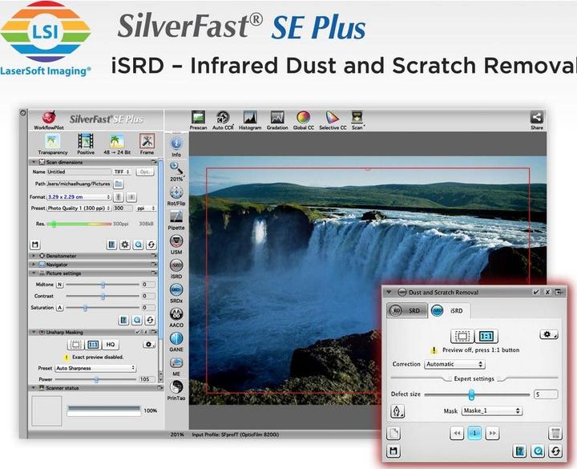
Task: Switch to the SRD tab
Action: (407, 310)
